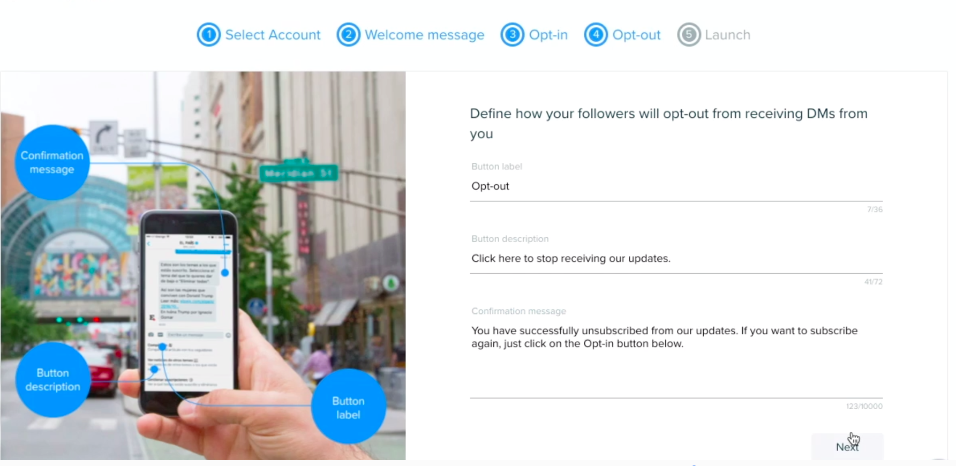
Task: Click the Confirmation message blue bubble
Action: point(52,162)
